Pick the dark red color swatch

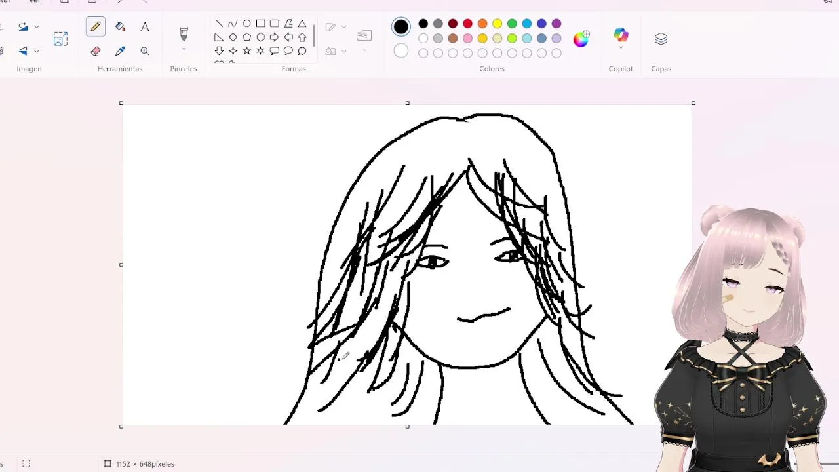click(x=453, y=24)
